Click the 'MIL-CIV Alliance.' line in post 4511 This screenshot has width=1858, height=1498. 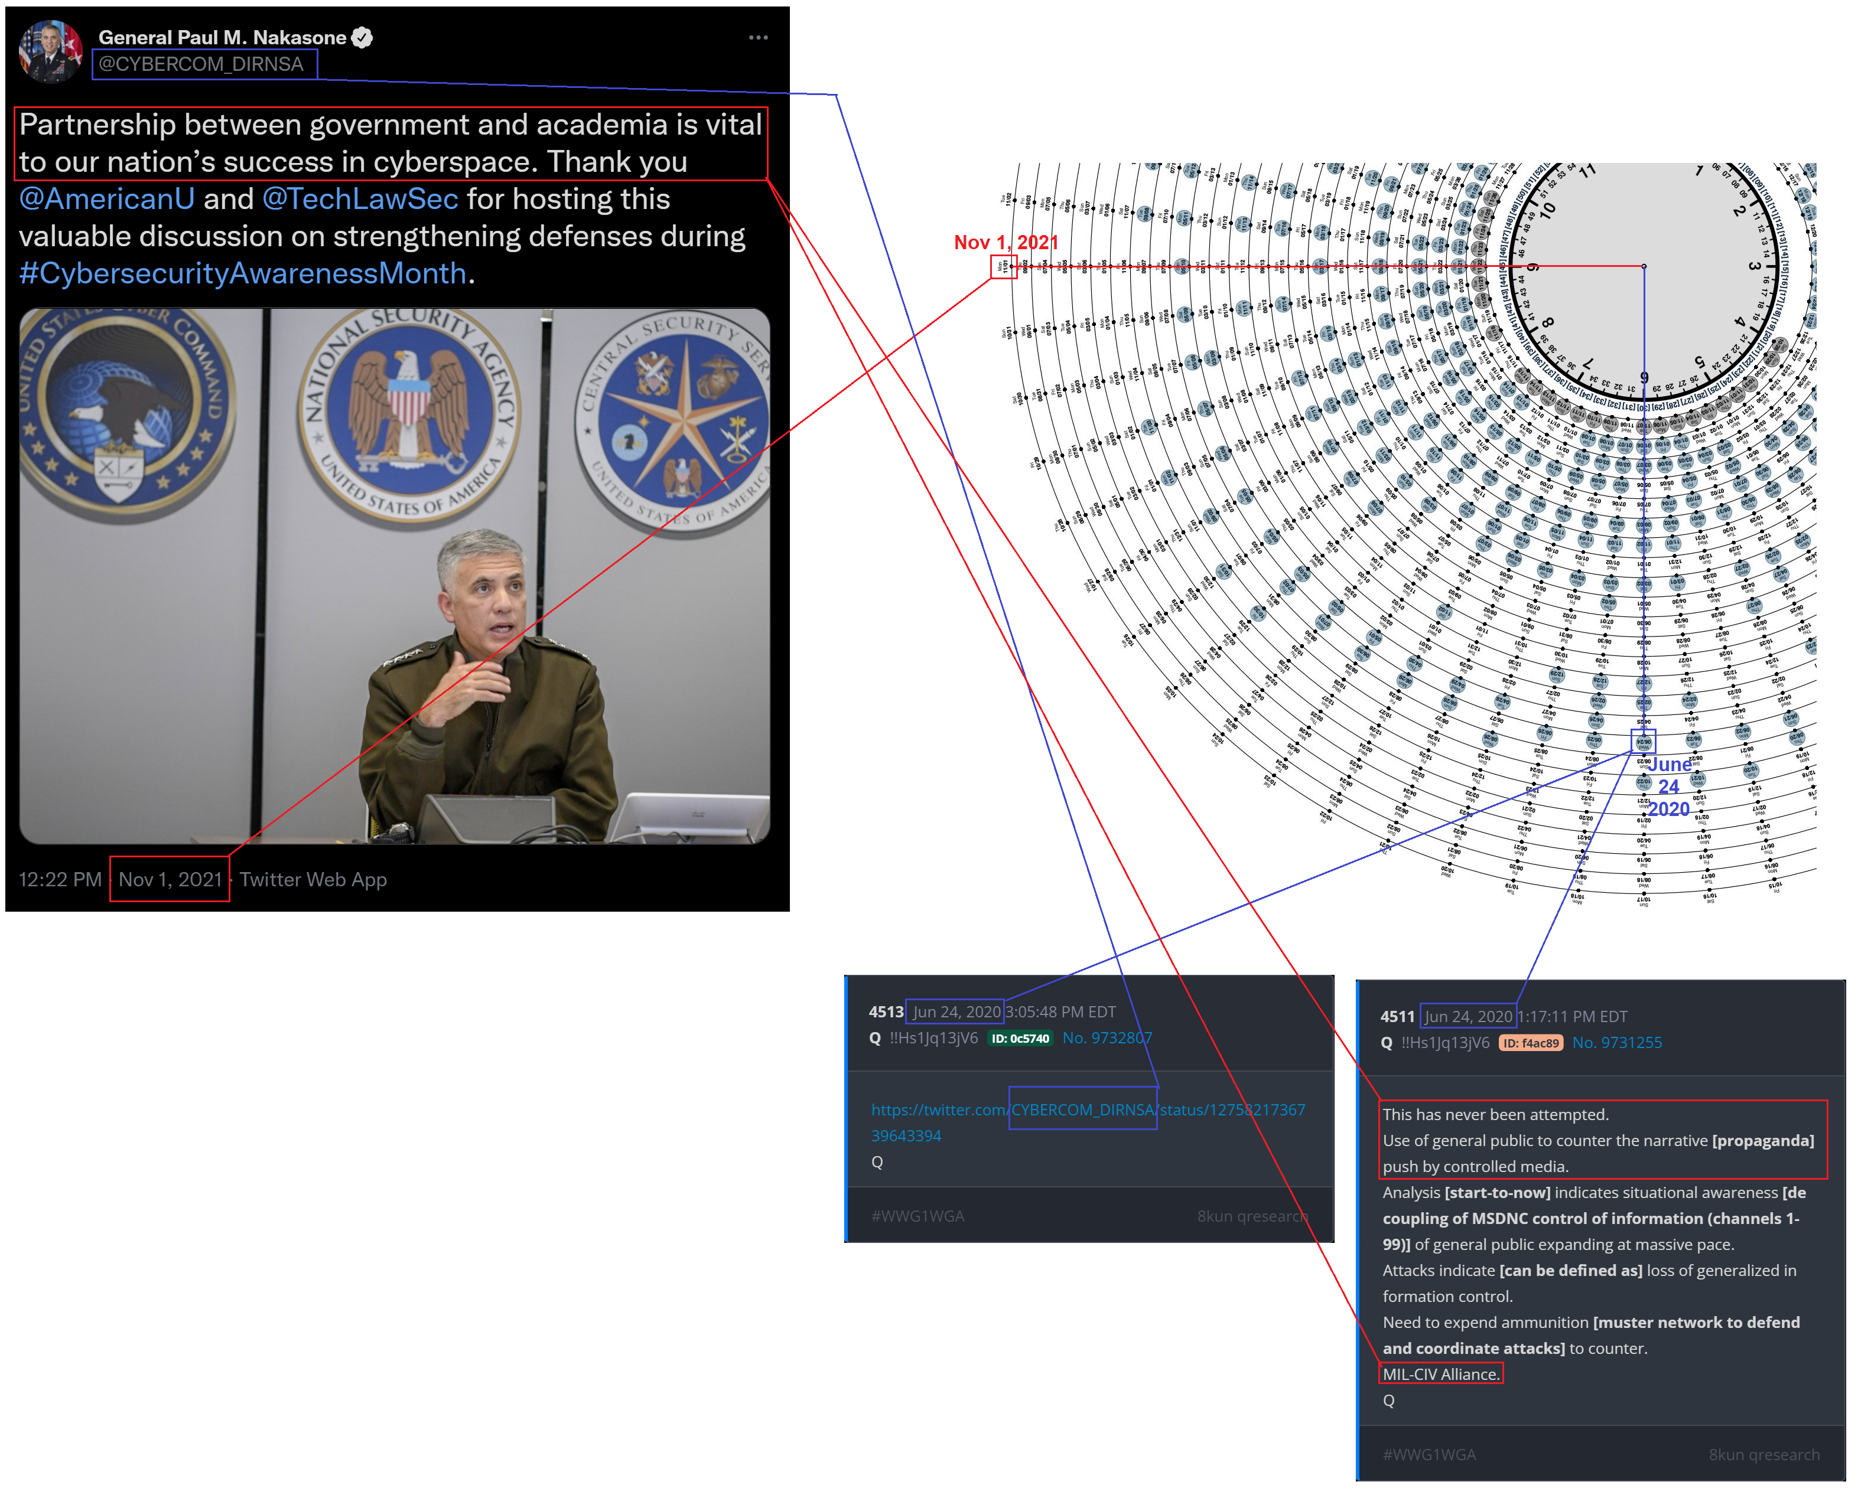coord(1441,1375)
